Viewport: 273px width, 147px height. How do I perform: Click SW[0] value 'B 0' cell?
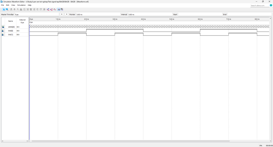pyautogui.click(x=22, y=31)
